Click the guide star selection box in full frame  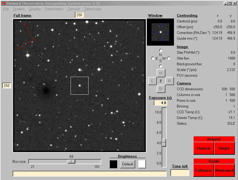79,86
